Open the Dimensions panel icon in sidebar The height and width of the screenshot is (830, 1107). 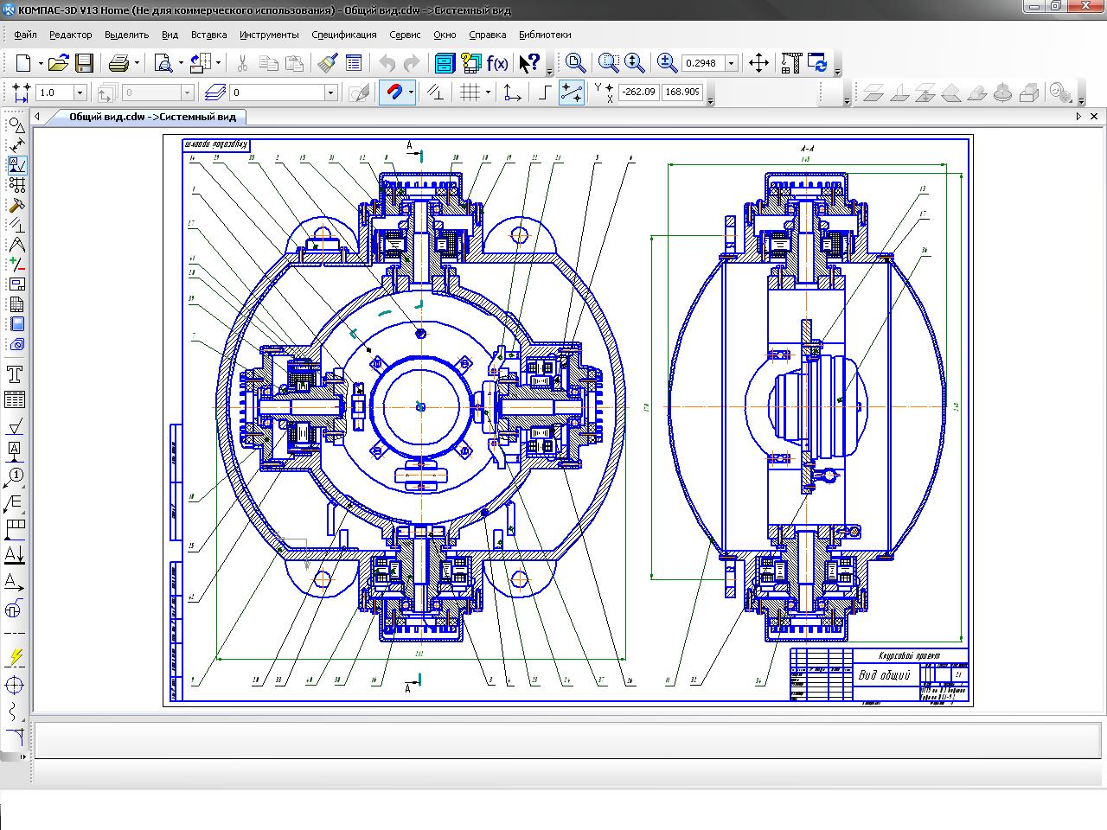(x=16, y=144)
